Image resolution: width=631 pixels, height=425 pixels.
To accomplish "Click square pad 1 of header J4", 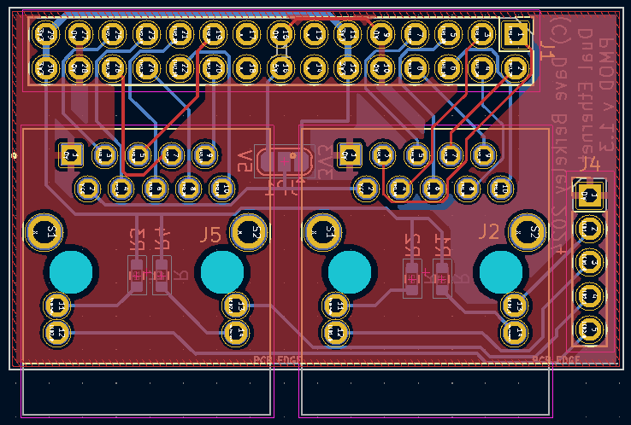I will (x=589, y=195).
